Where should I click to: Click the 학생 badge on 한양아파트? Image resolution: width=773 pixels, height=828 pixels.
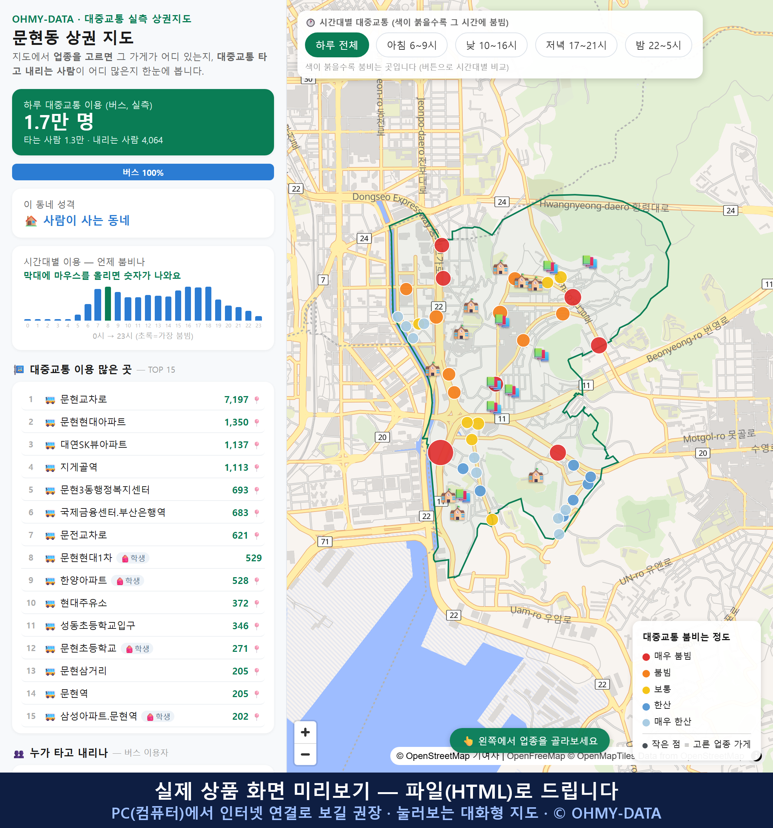point(128,581)
